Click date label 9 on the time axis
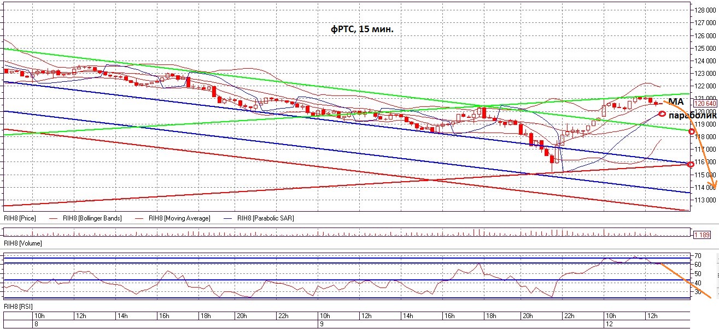719x329 pixels. click(321, 325)
